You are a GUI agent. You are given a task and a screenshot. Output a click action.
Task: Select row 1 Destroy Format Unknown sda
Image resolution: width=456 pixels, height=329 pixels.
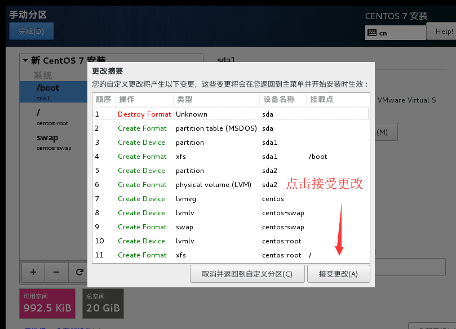click(231, 114)
